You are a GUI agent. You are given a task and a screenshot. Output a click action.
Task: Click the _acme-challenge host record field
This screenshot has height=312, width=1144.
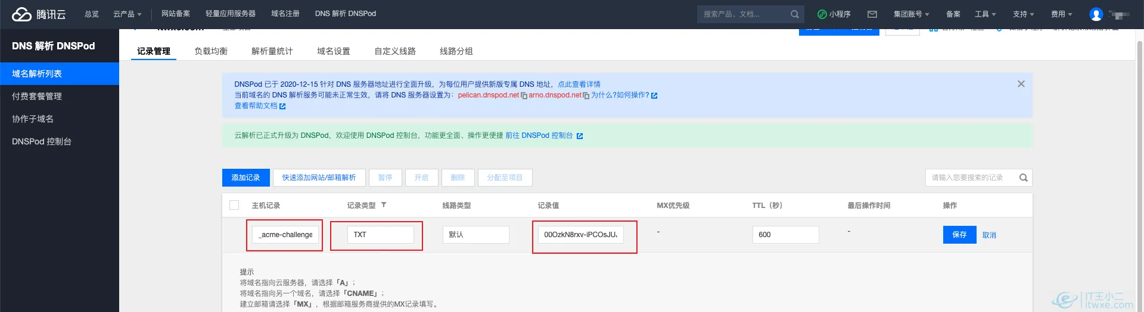click(x=285, y=235)
